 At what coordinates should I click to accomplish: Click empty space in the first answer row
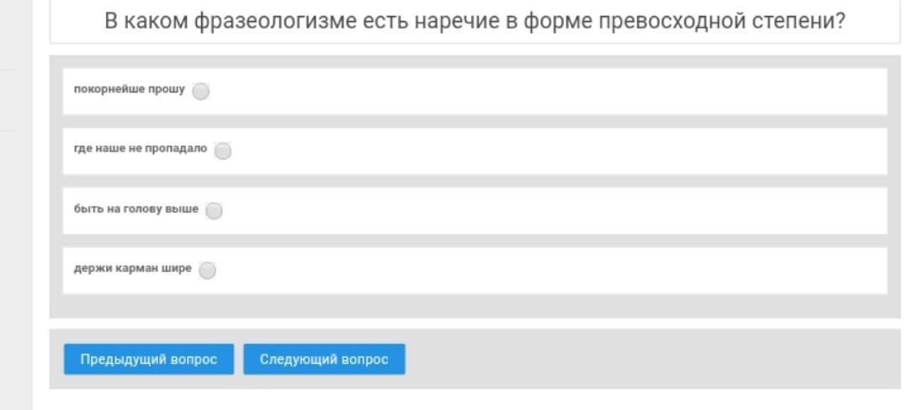pyautogui.click(x=547, y=92)
